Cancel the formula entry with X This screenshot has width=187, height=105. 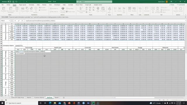click(x=15, y=21)
